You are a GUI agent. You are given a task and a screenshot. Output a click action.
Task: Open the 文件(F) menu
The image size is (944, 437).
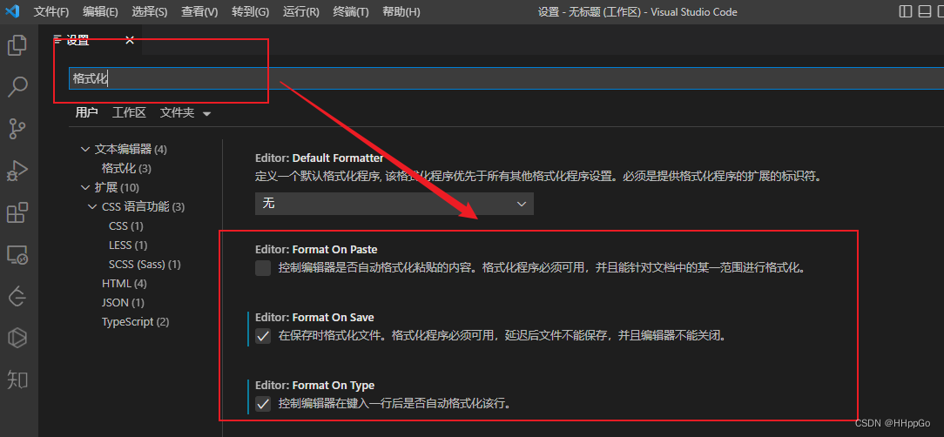coord(51,12)
